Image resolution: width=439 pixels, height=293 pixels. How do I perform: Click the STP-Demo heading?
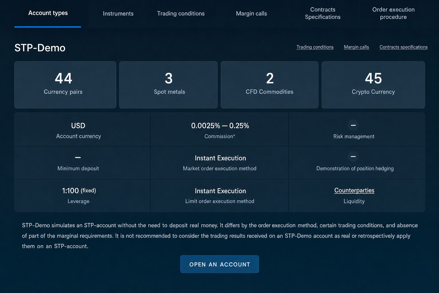click(x=40, y=48)
